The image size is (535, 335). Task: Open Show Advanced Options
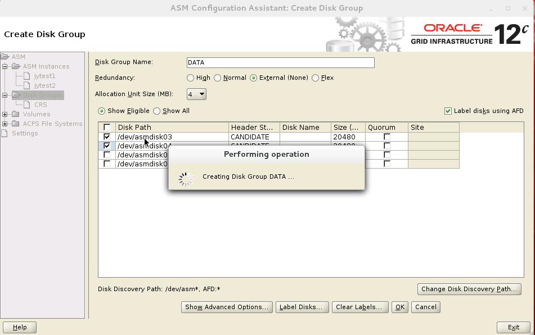(227, 307)
